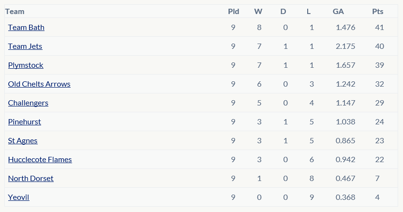This screenshot has height=212, width=403.
Task: Go to the Challengers team page
Action: 28,103
